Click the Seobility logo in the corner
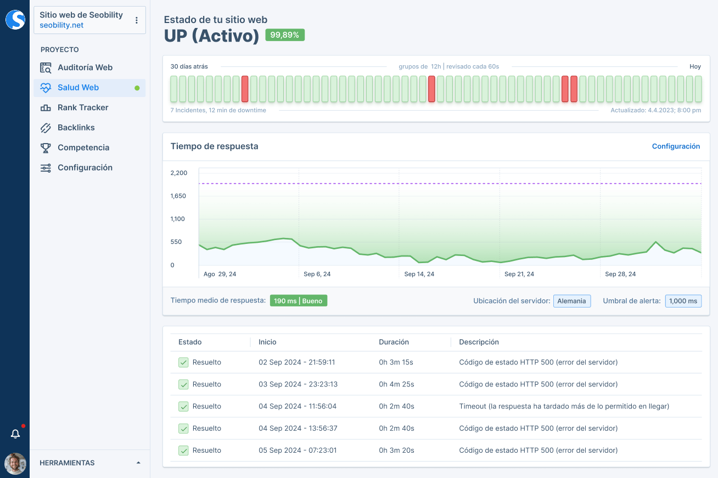The width and height of the screenshot is (718, 478). (15, 20)
